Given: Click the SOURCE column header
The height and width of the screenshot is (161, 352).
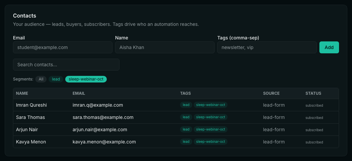Looking at the screenshot, I should (271, 93).
